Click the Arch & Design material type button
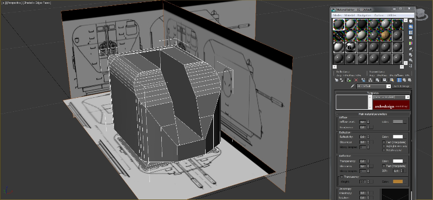The image size is (433, 200). [401, 86]
